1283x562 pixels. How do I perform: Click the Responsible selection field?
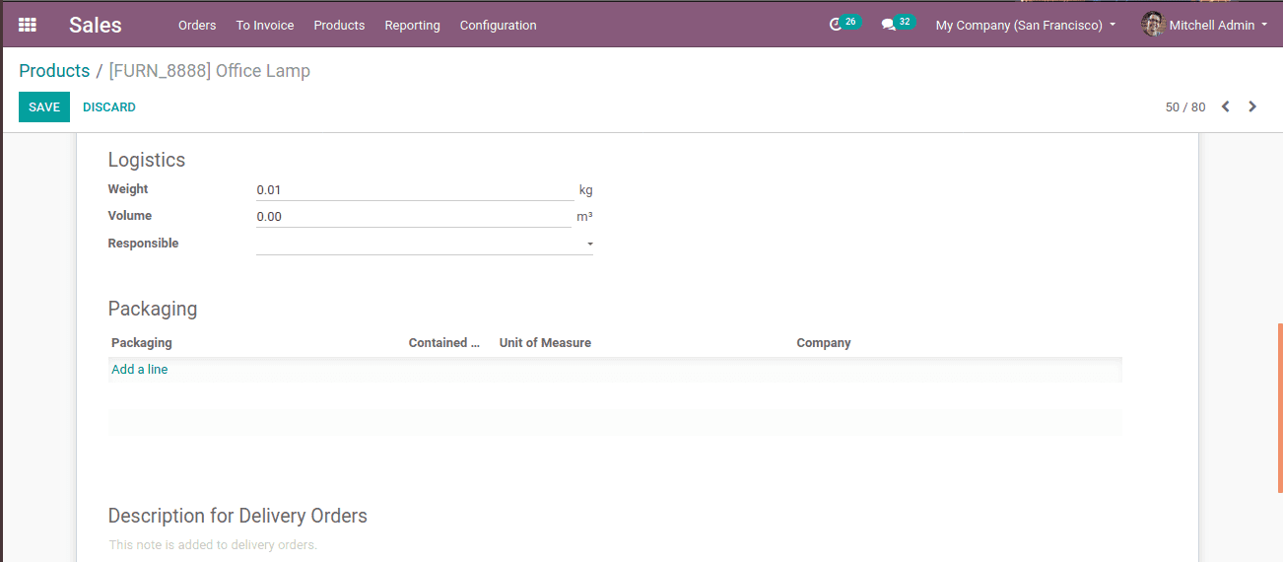click(425, 244)
